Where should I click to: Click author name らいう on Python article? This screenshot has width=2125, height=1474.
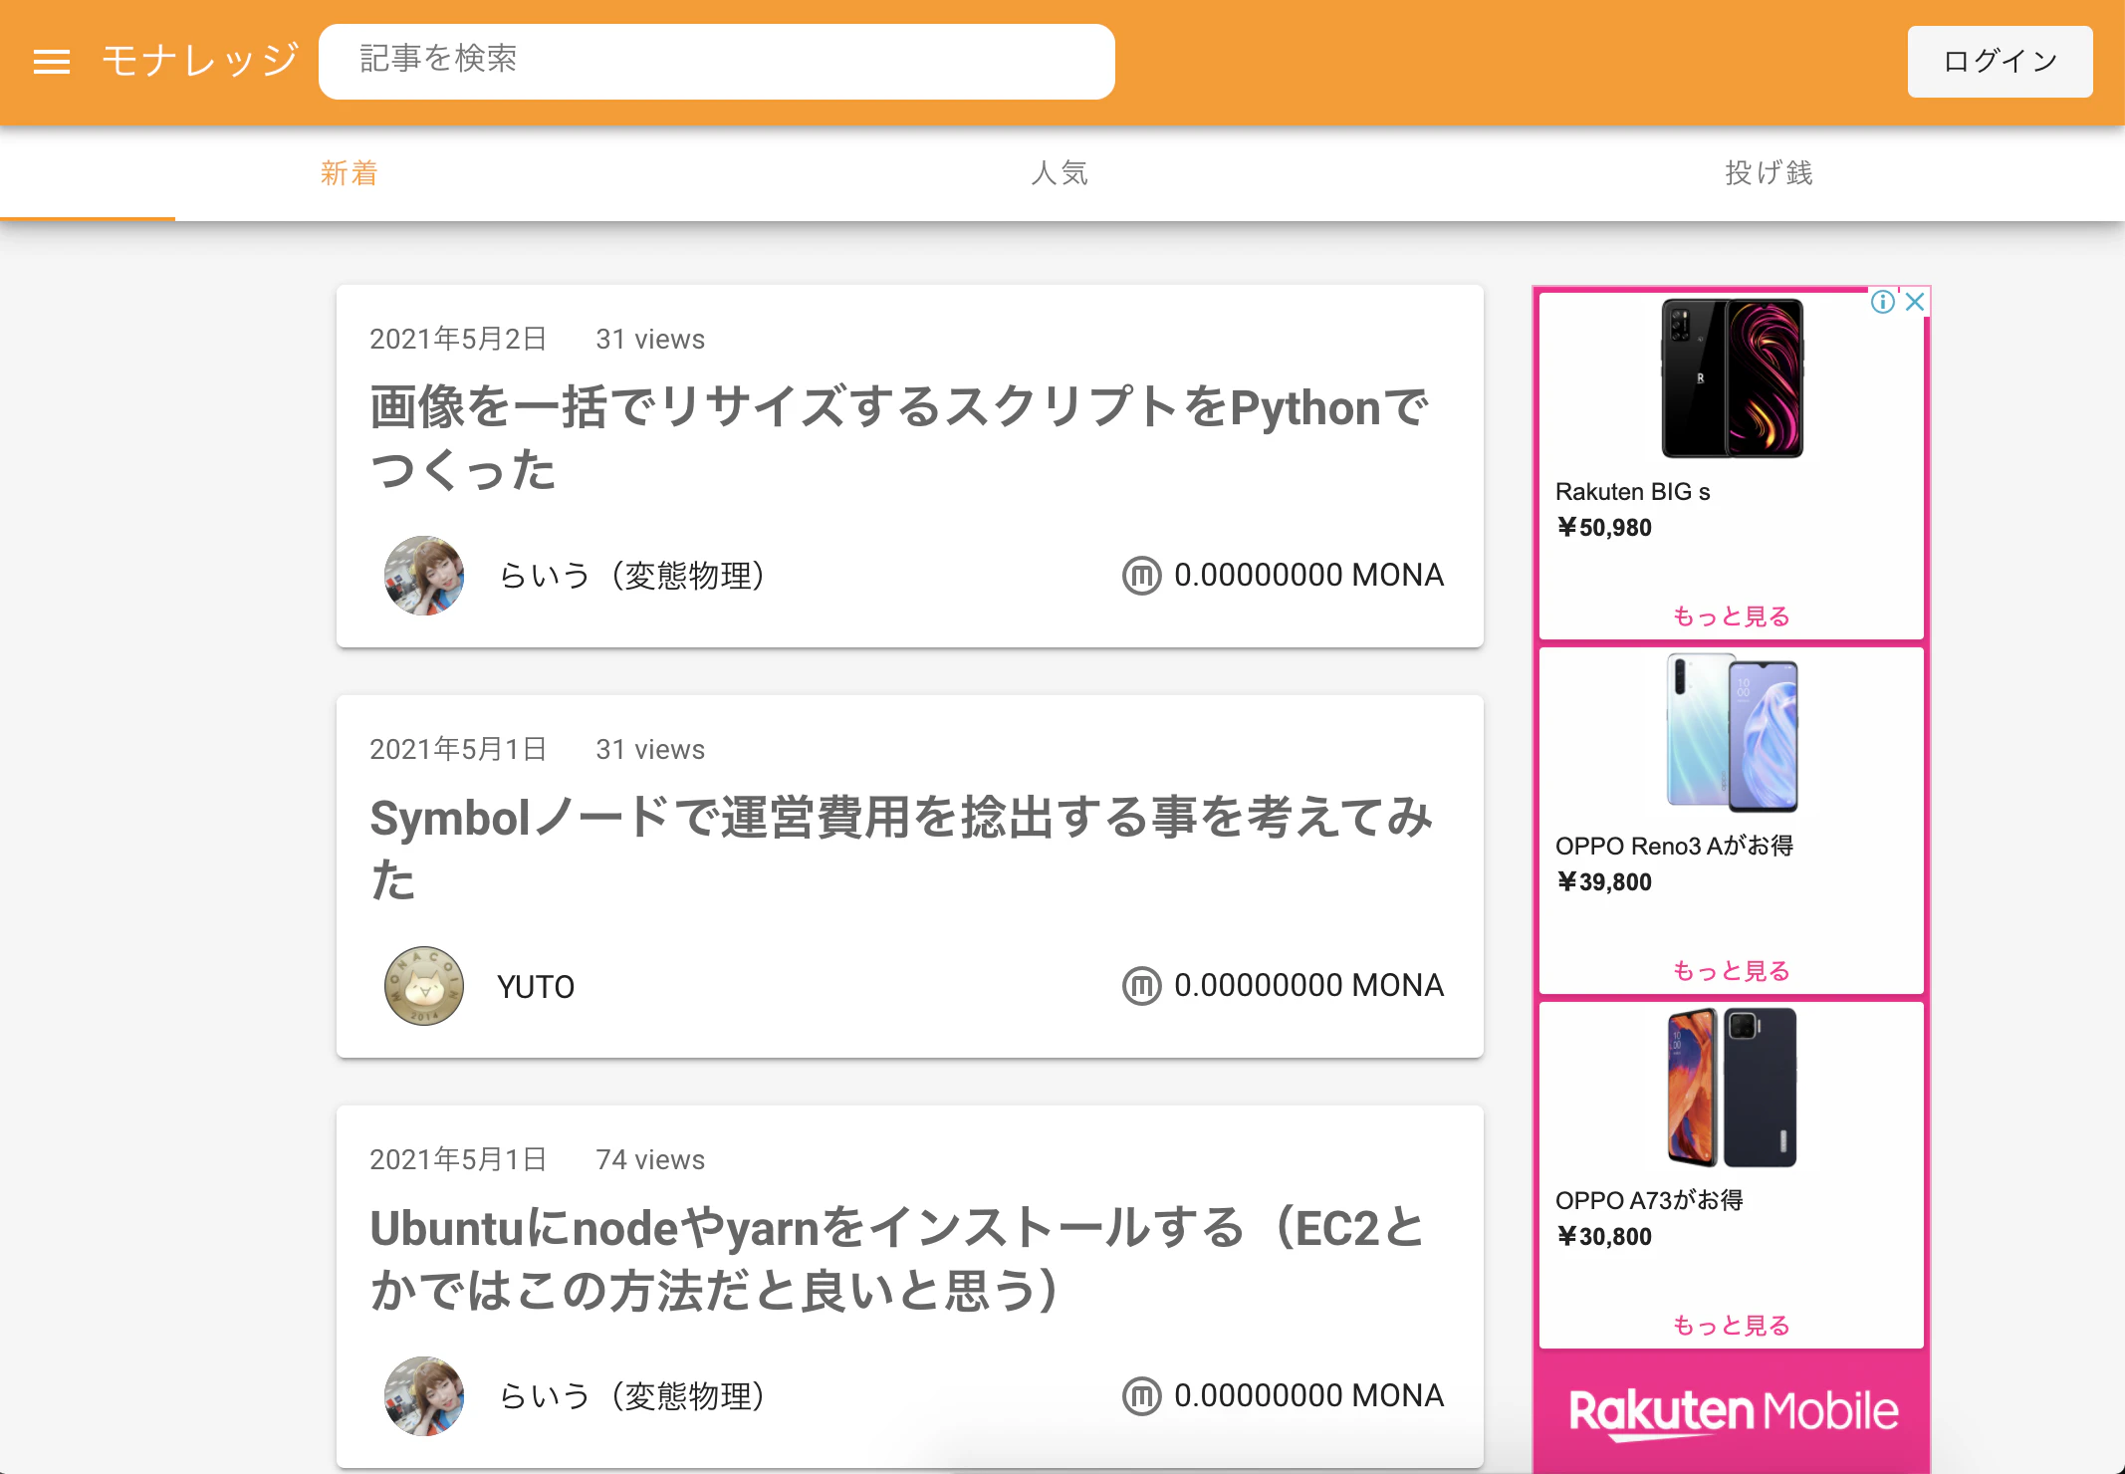631,576
